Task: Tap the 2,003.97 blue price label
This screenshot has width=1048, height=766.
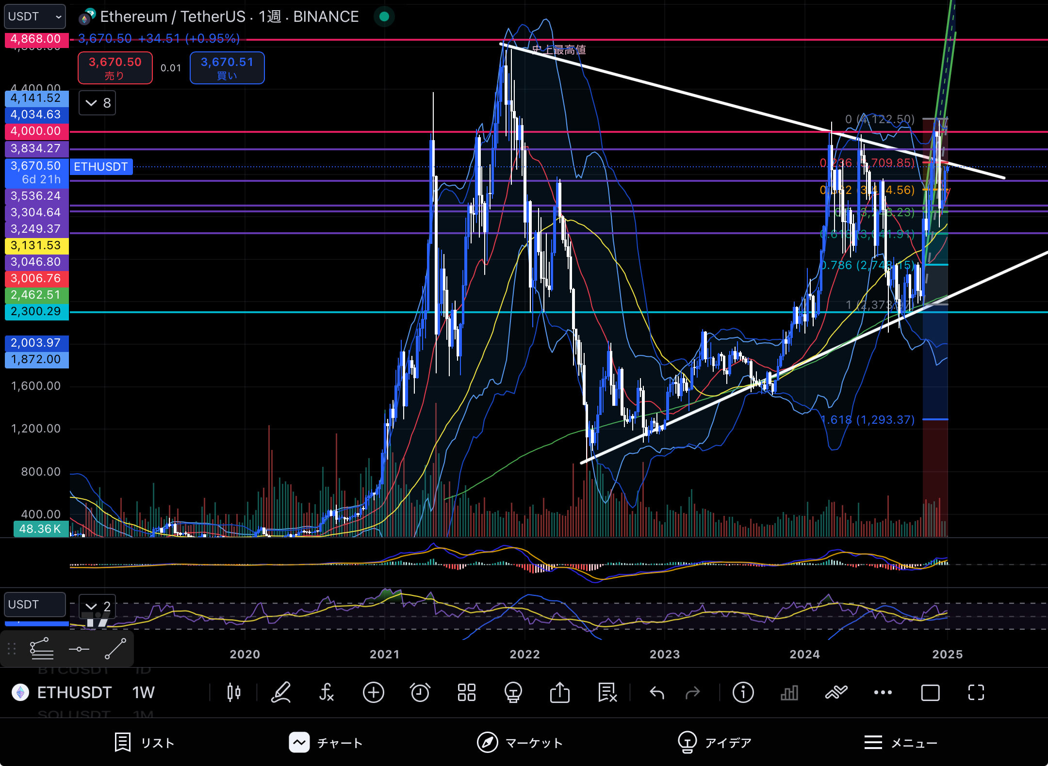Action: [37, 343]
